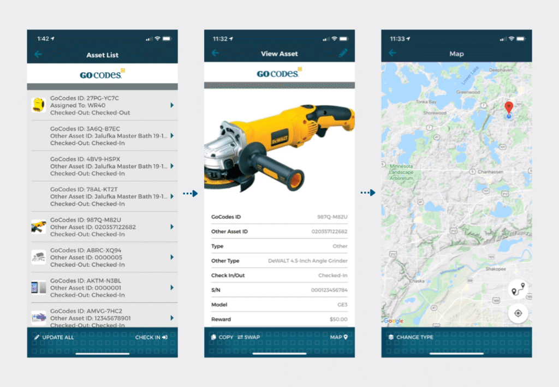Tap the Map screen's battery status icon

(x=521, y=39)
